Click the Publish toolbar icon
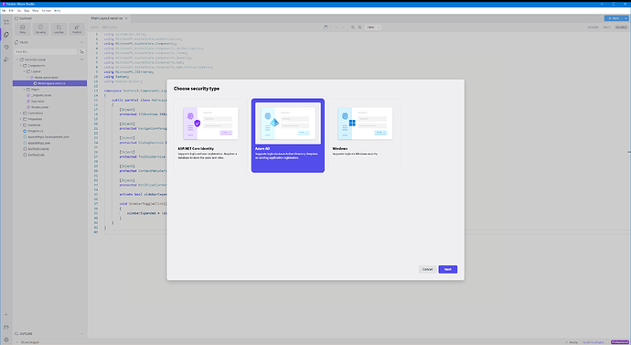Screen dimensions: 631x345 77,29
